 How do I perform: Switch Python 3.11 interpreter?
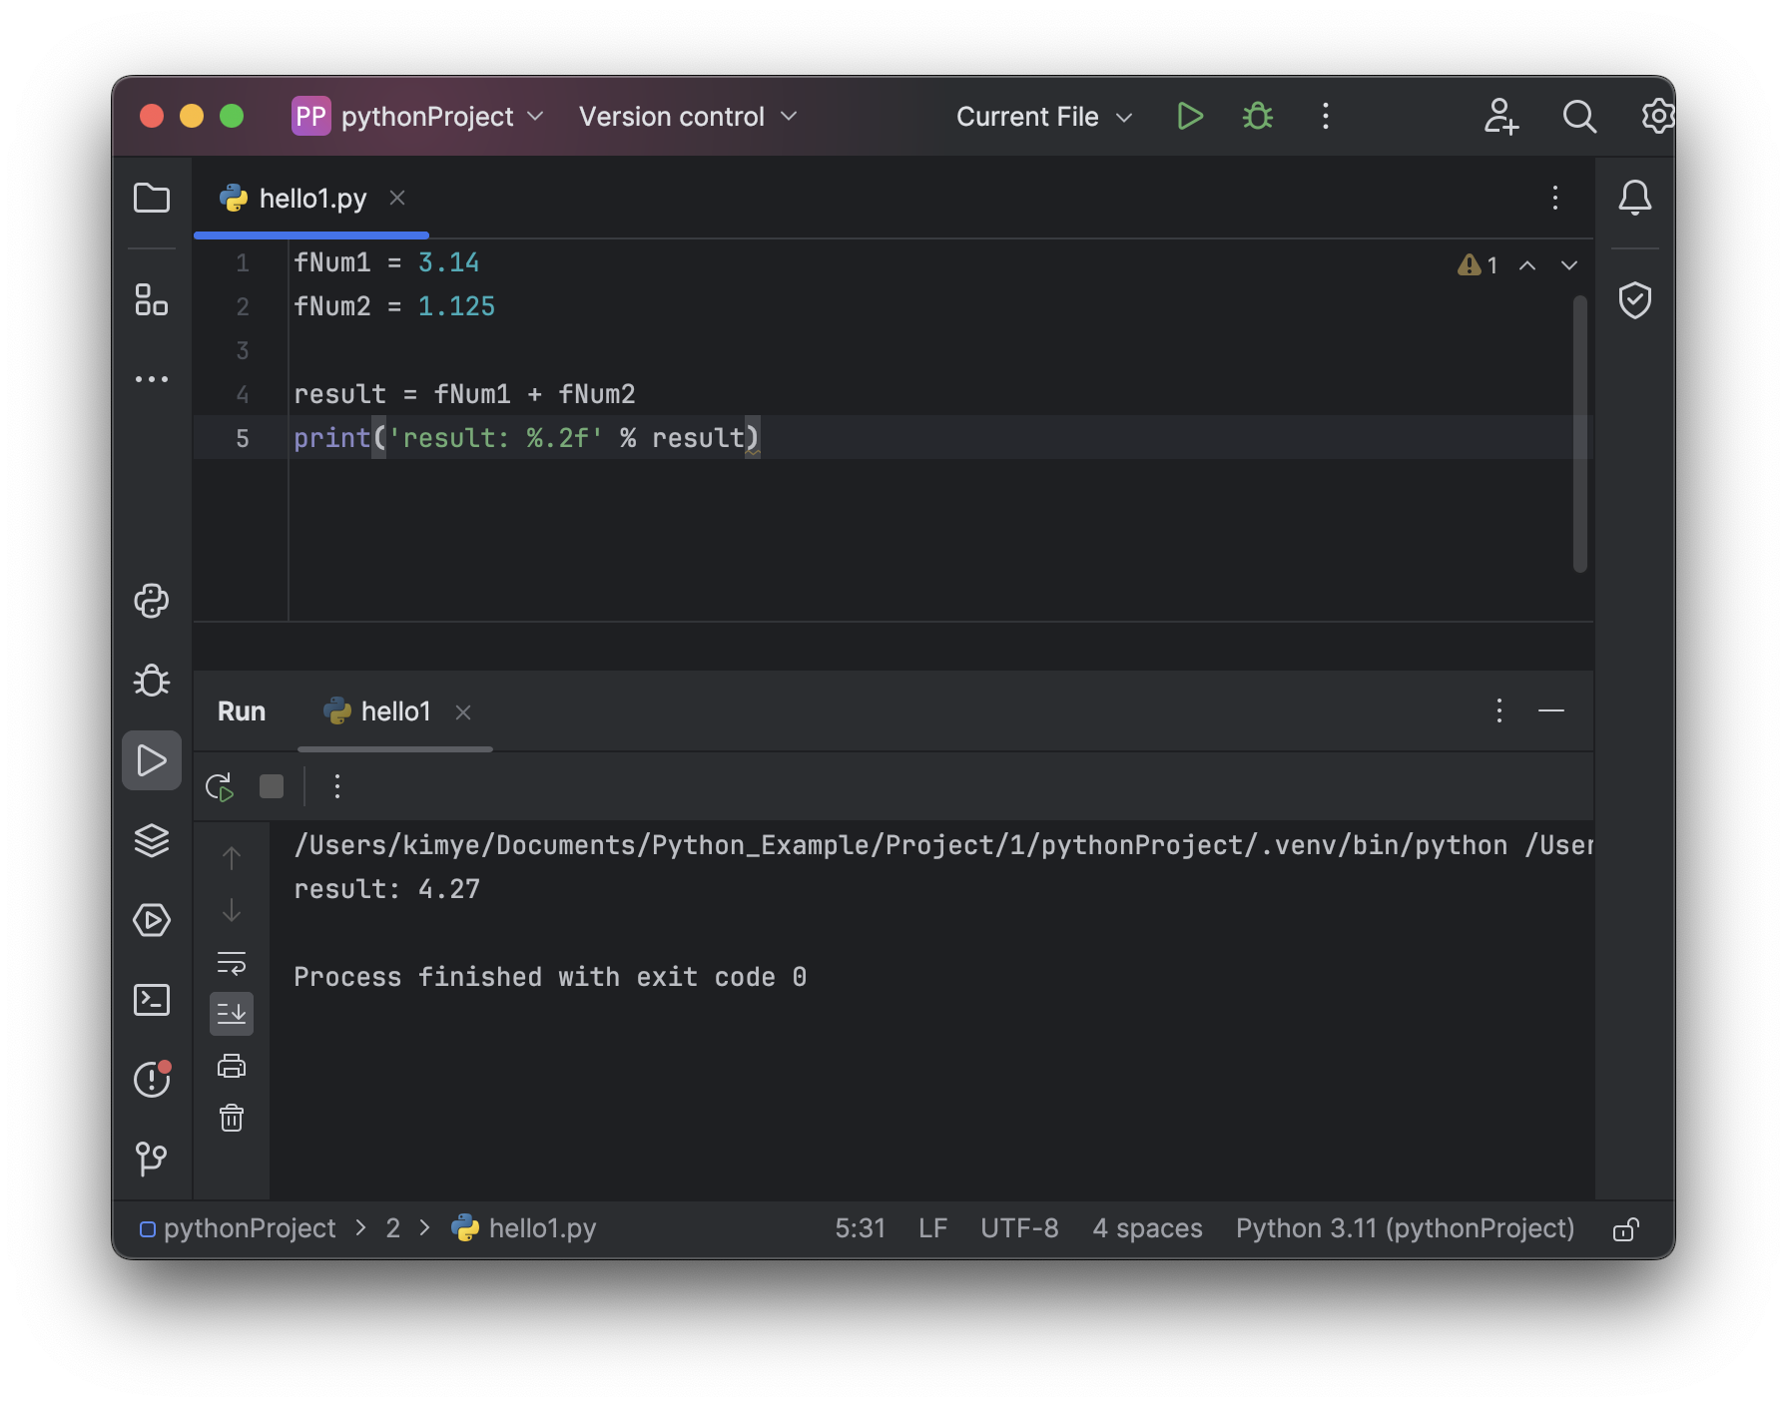pyautogui.click(x=1405, y=1228)
